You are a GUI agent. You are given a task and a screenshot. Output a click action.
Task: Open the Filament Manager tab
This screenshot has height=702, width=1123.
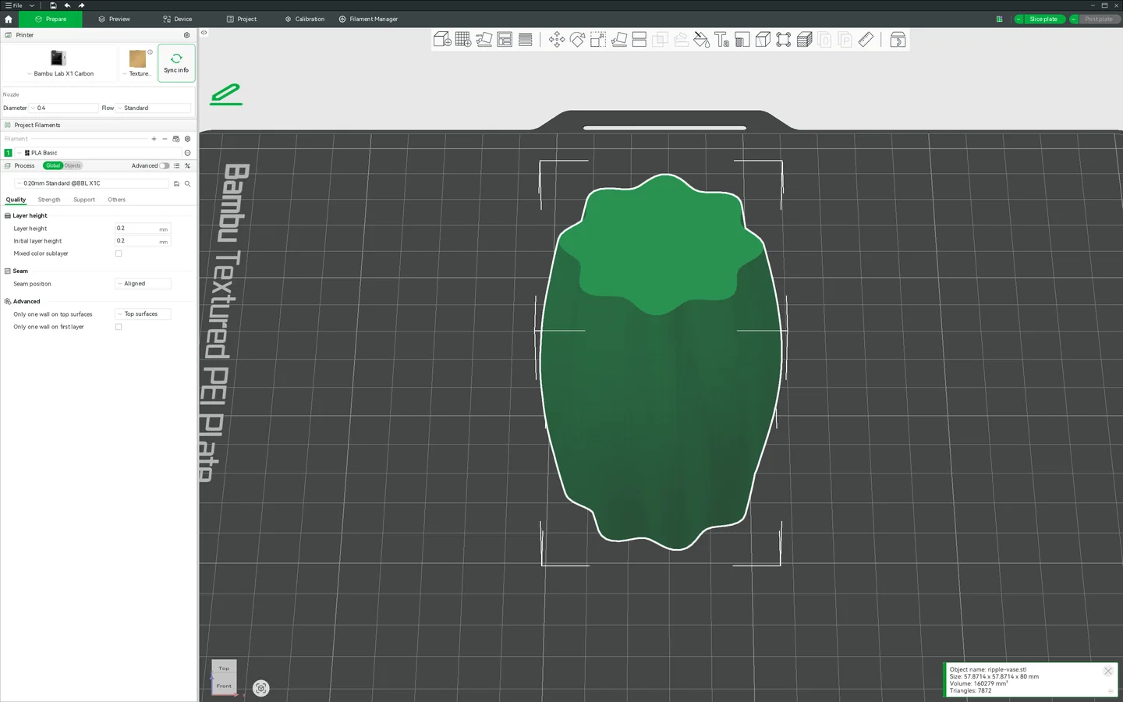(368, 19)
